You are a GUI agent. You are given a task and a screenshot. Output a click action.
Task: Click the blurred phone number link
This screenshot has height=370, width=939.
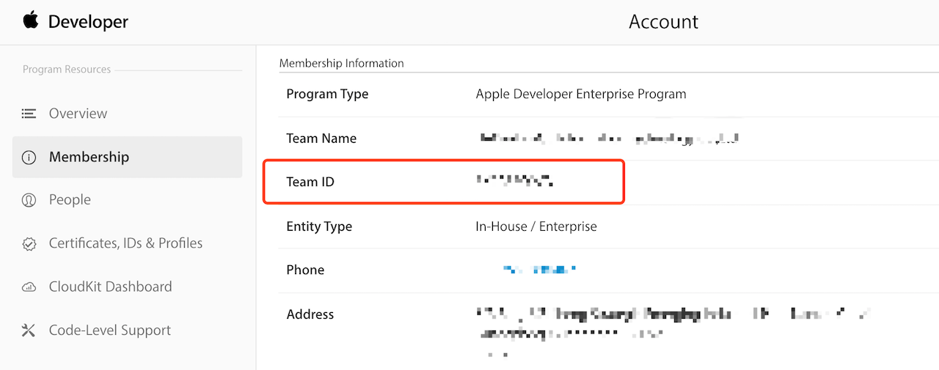click(x=539, y=270)
